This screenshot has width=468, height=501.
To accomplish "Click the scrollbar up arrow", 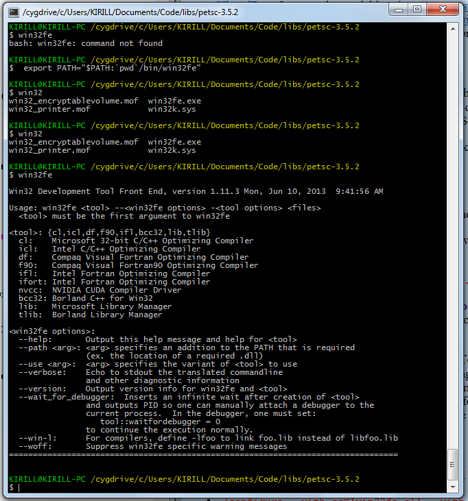I will point(453,29).
